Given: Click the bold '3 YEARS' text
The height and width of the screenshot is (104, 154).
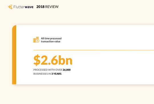Looking at the screenshot, I should pos(56,74).
